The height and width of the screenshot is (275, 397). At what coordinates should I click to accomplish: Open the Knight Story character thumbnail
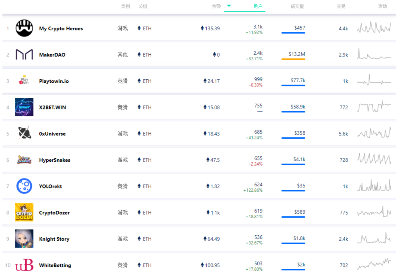click(24, 239)
